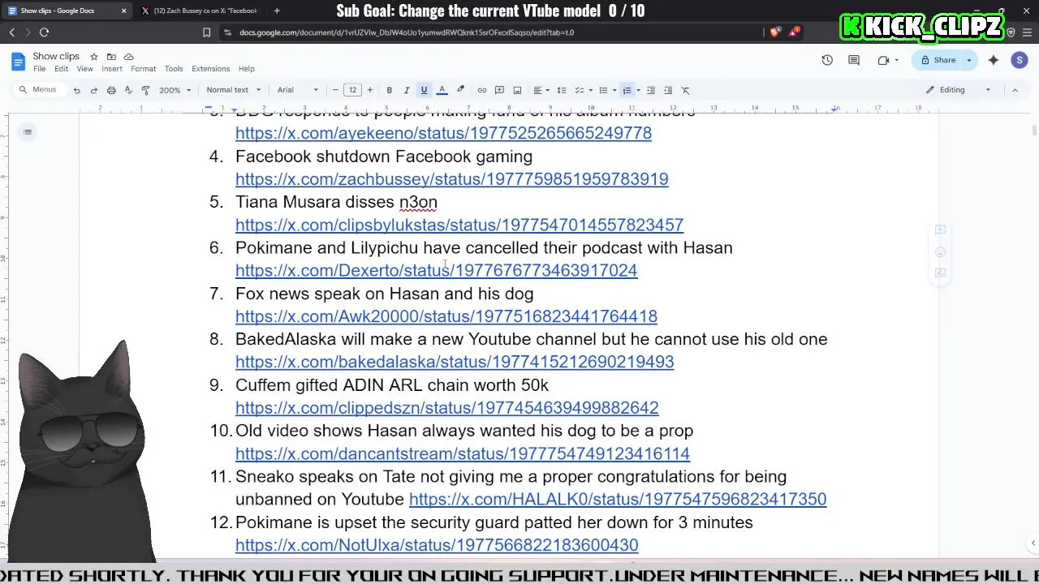Toggle italic formatting
Image resolution: width=1039 pixels, height=584 pixels.
tap(407, 90)
